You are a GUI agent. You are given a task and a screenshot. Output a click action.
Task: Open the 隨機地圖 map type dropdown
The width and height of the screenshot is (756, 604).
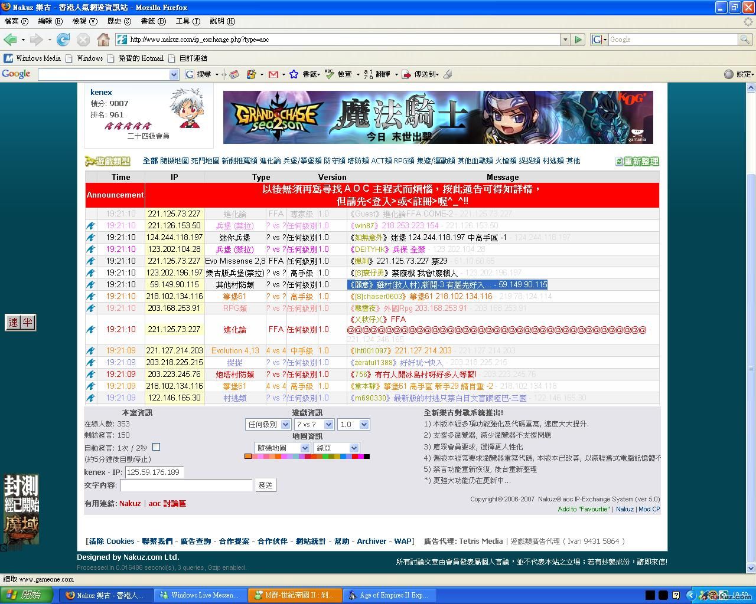click(282, 448)
